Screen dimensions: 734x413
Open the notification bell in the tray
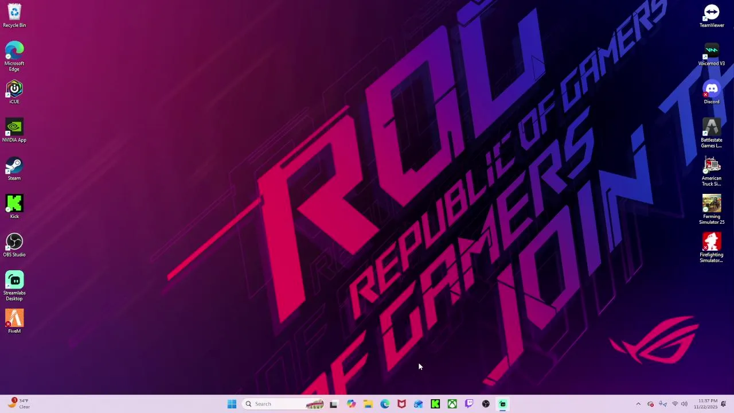click(724, 404)
